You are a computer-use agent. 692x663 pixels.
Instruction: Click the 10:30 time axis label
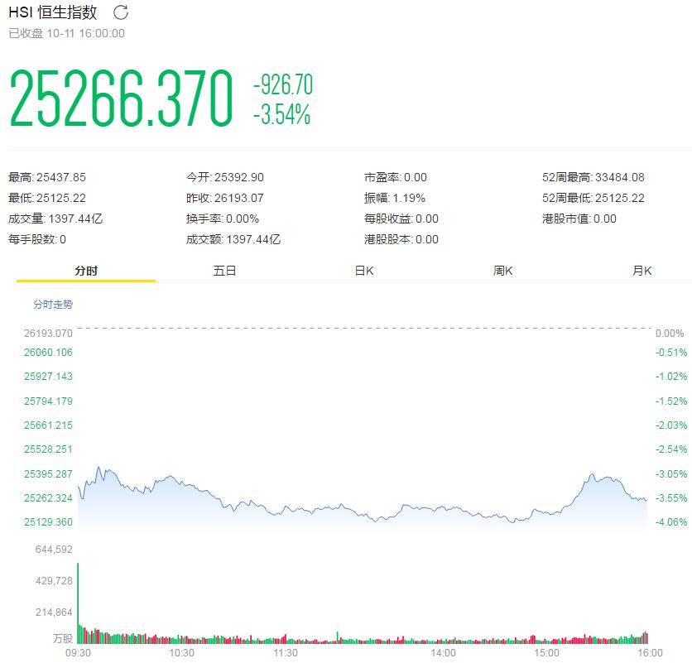pos(181,652)
